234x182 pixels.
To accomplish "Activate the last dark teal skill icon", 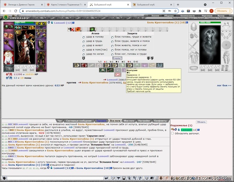I will coord(160,65).
